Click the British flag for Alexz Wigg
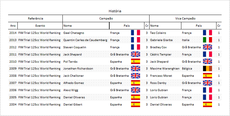The width and height of the screenshot is (230, 116). tap(135, 90)
